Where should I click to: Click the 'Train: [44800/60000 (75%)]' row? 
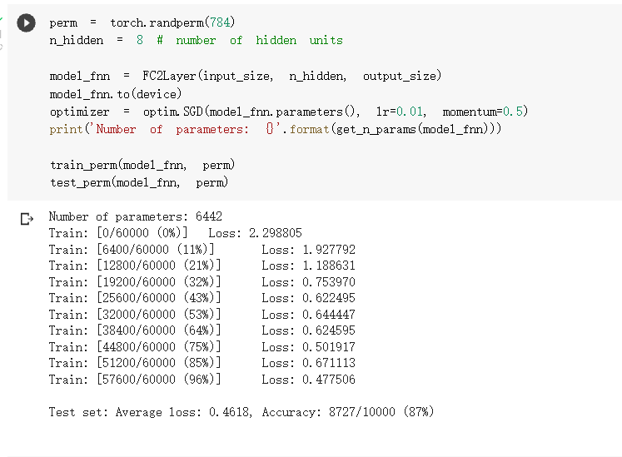202,347
